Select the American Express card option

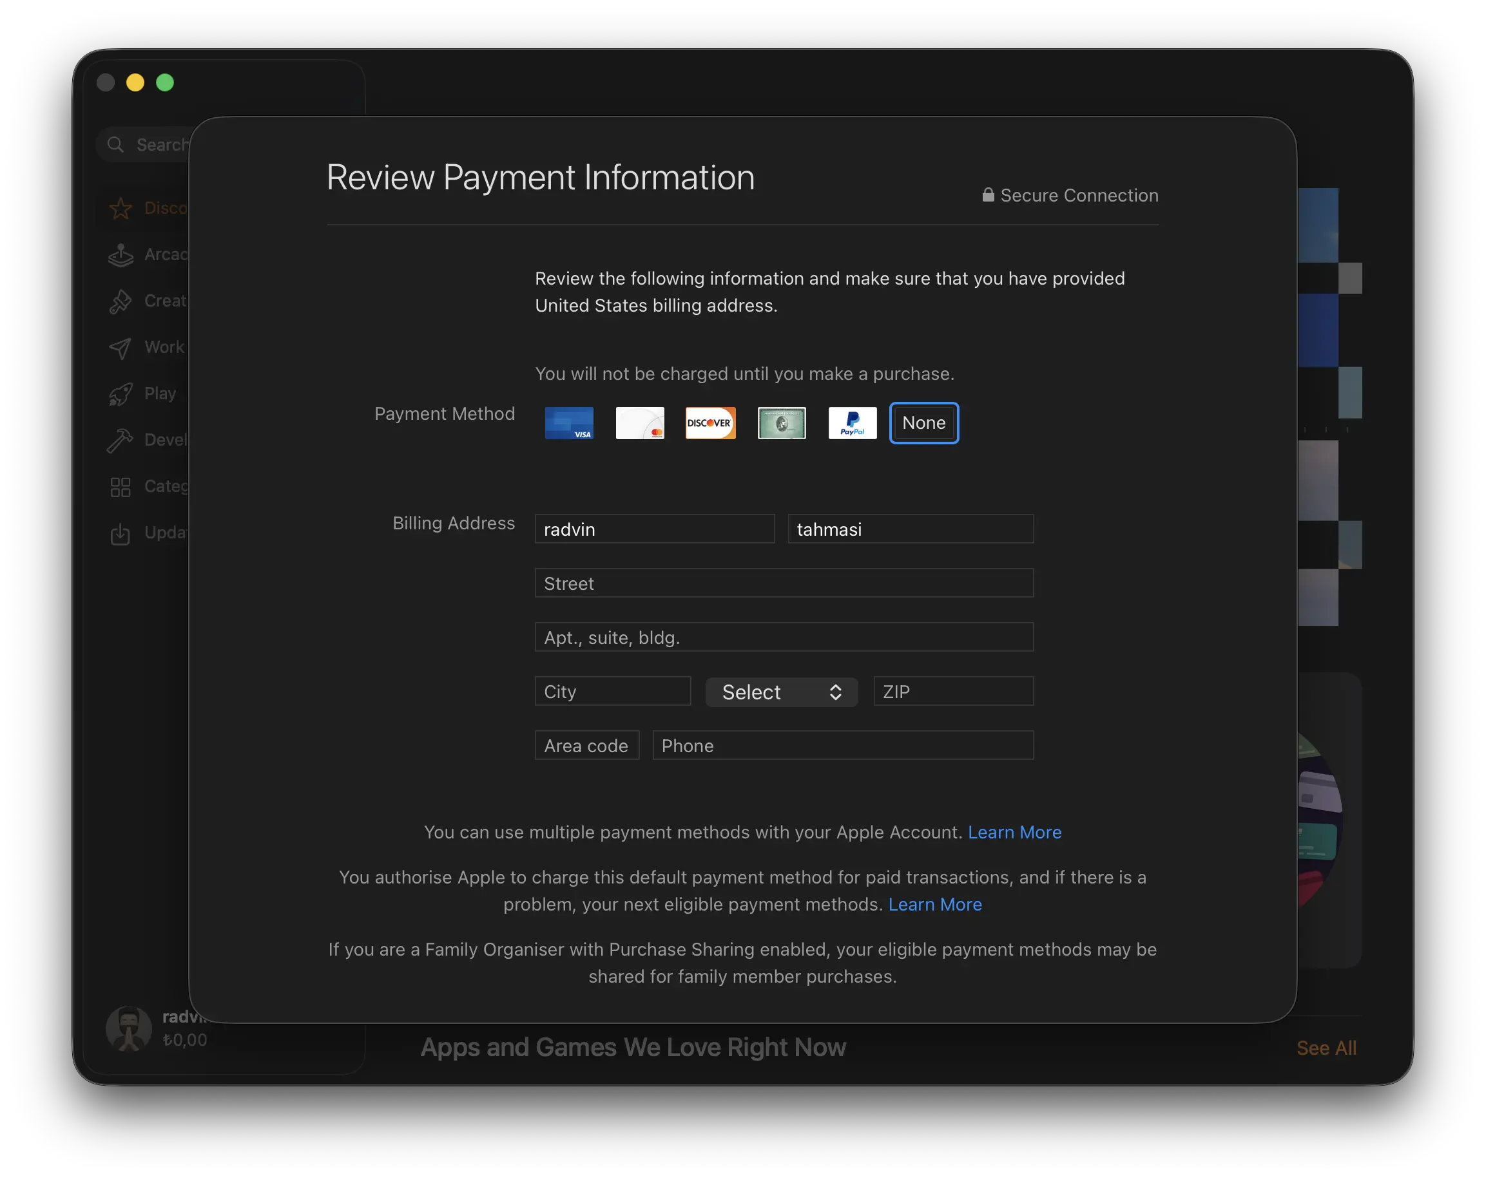pyautogui.click(x=782, y=423)
